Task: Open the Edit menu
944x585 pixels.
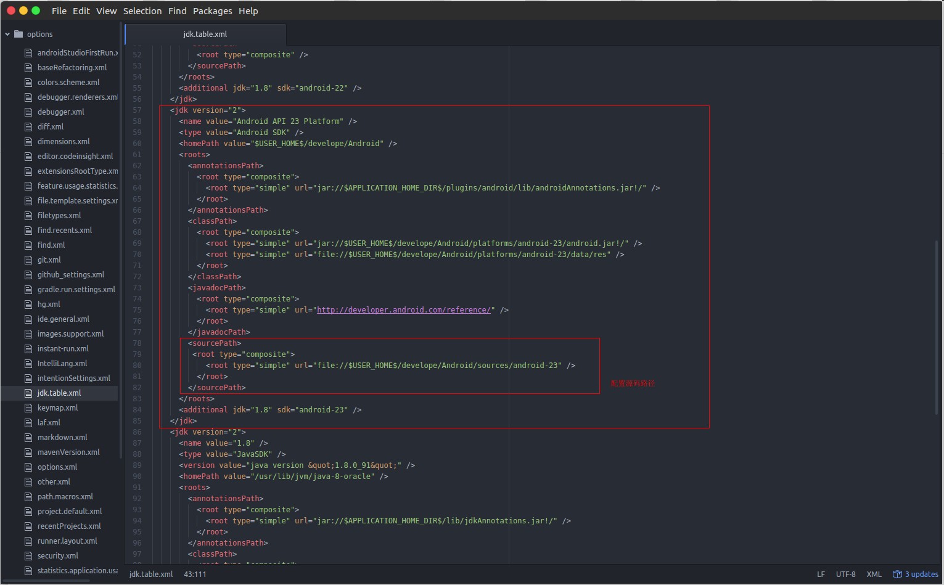Action: tap(81, 11)
